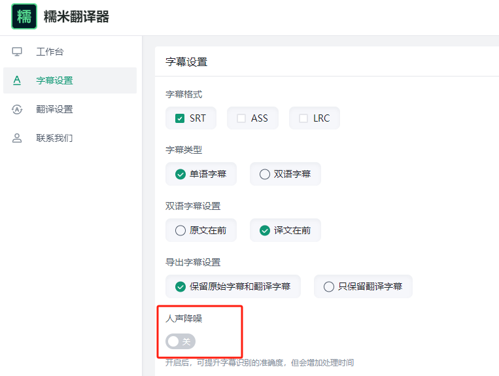
Task: Select 保留原始字幕和翻译字幕 export option
Action: coord(181,286)
